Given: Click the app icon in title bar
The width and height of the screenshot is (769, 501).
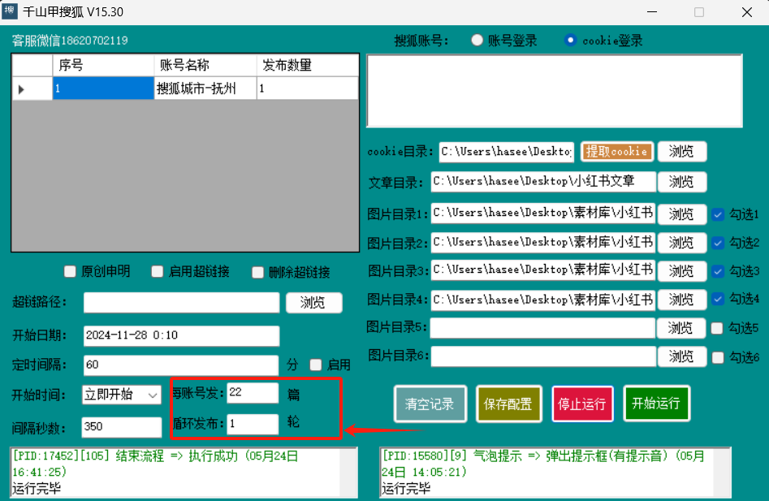Looking at the screenshot, I should tap(9, 11).
